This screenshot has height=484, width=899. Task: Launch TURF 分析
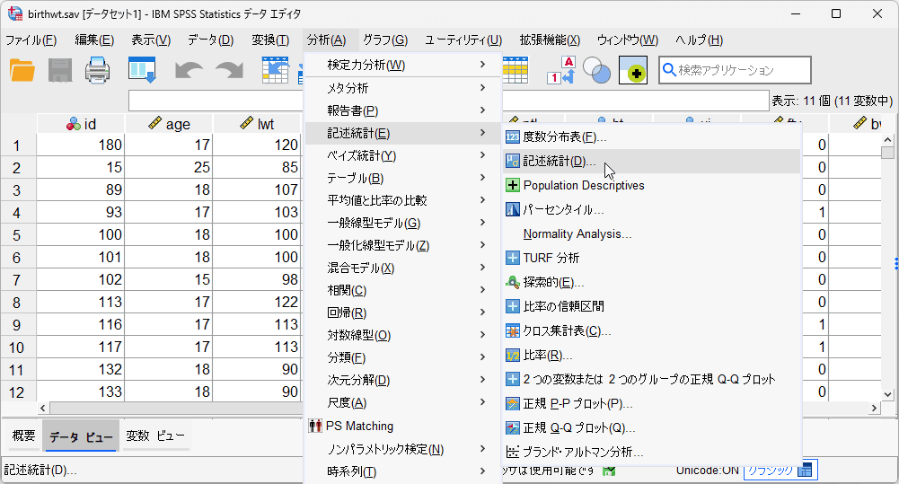(x=651, y=258)
